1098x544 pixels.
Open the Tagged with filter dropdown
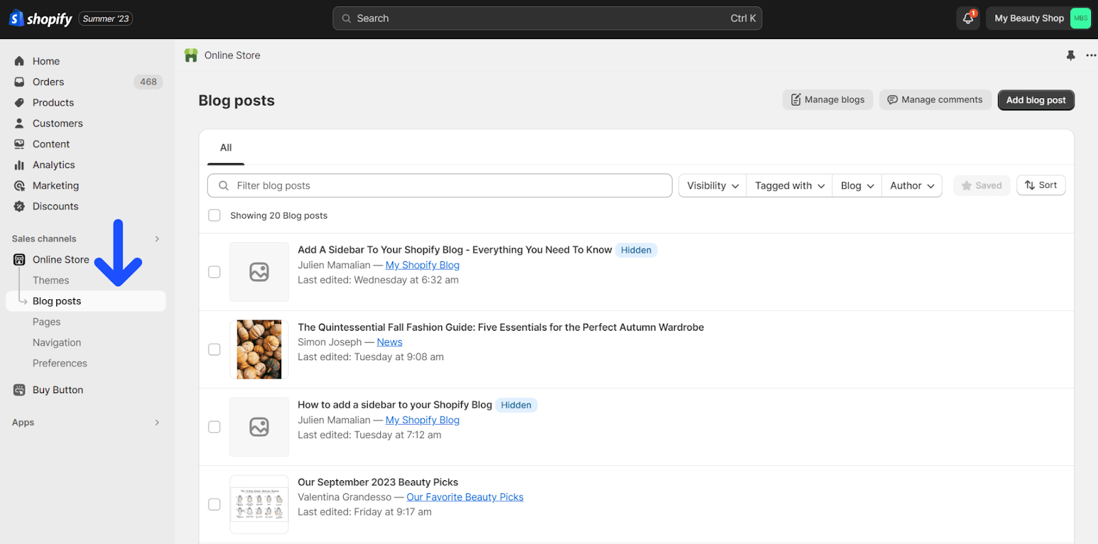click(789, 185)
